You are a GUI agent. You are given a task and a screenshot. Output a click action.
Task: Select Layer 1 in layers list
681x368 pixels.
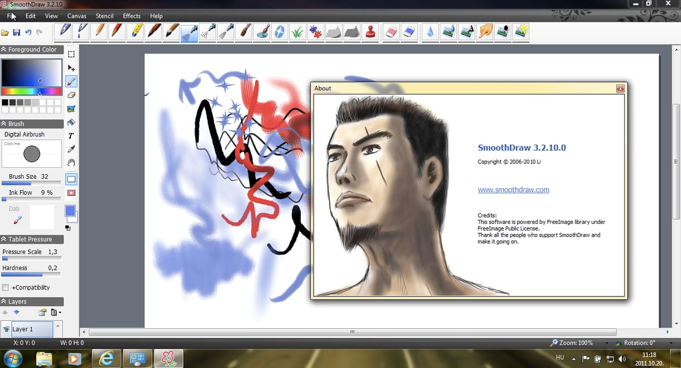32,329
